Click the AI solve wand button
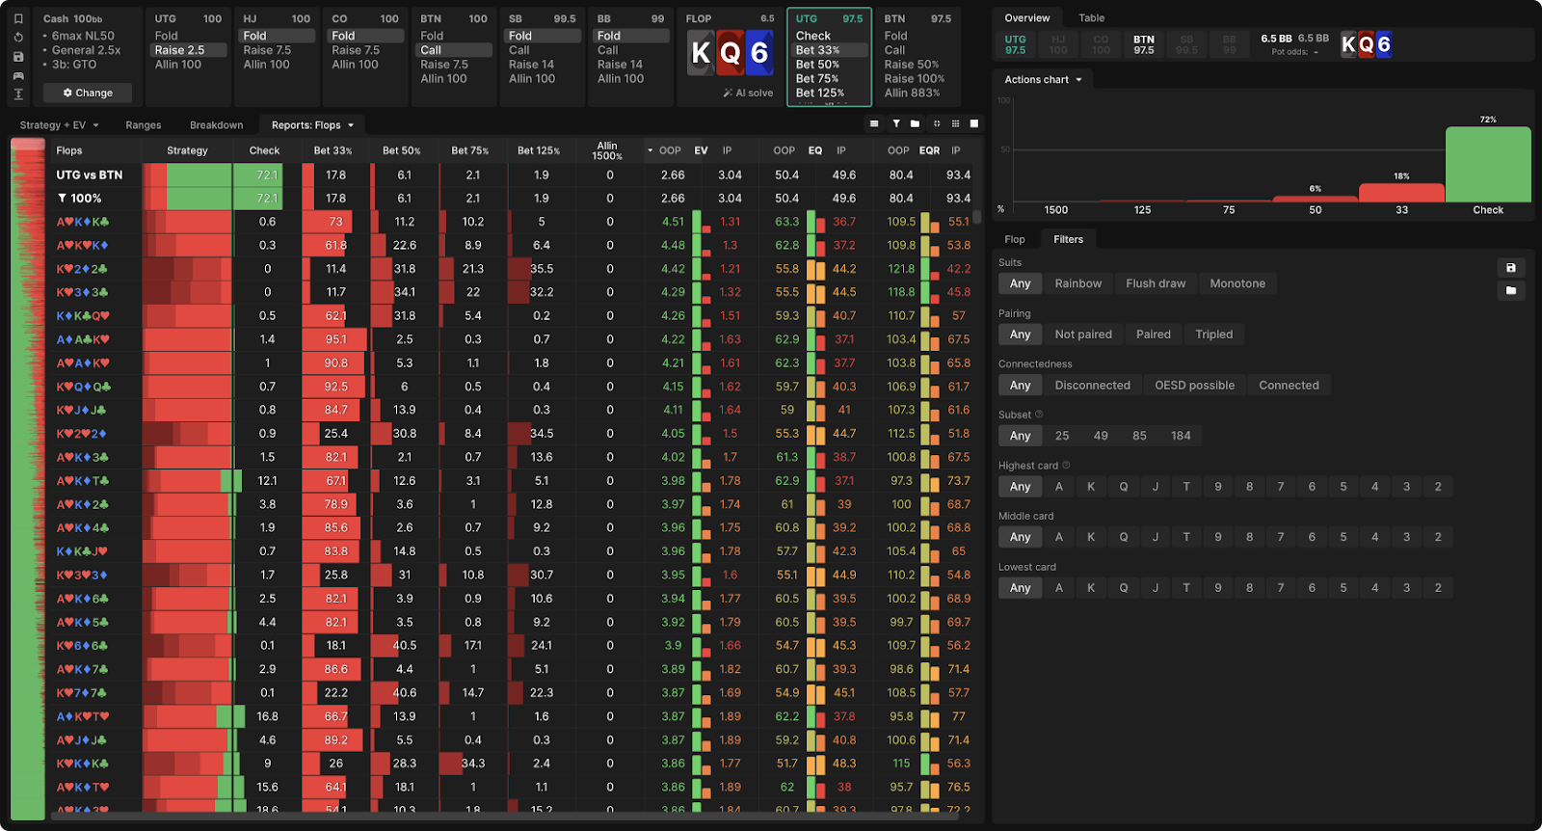 point(748,94)
